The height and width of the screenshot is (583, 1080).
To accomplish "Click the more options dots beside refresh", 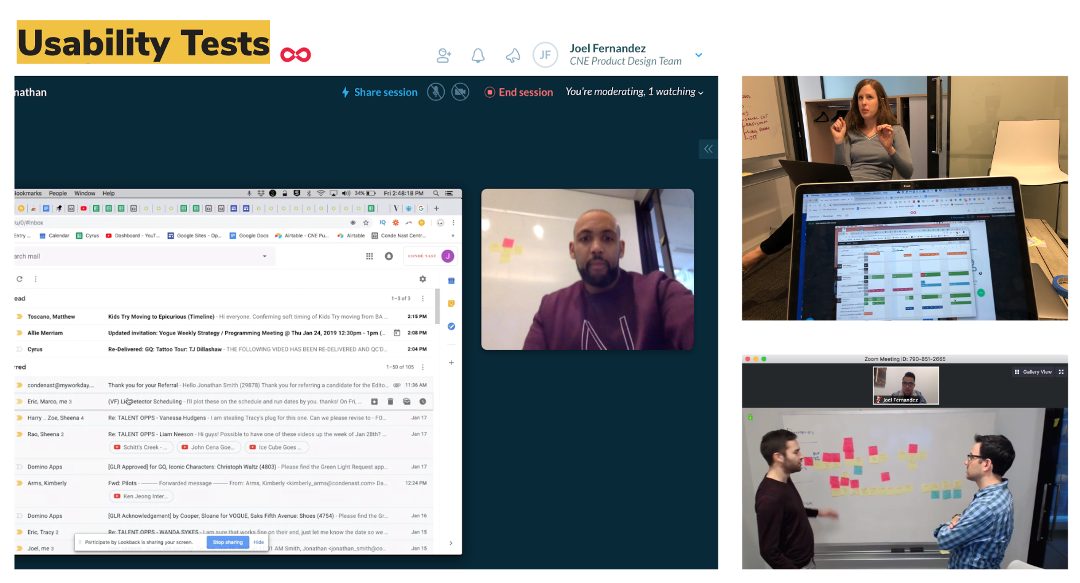I will [36, 279].
